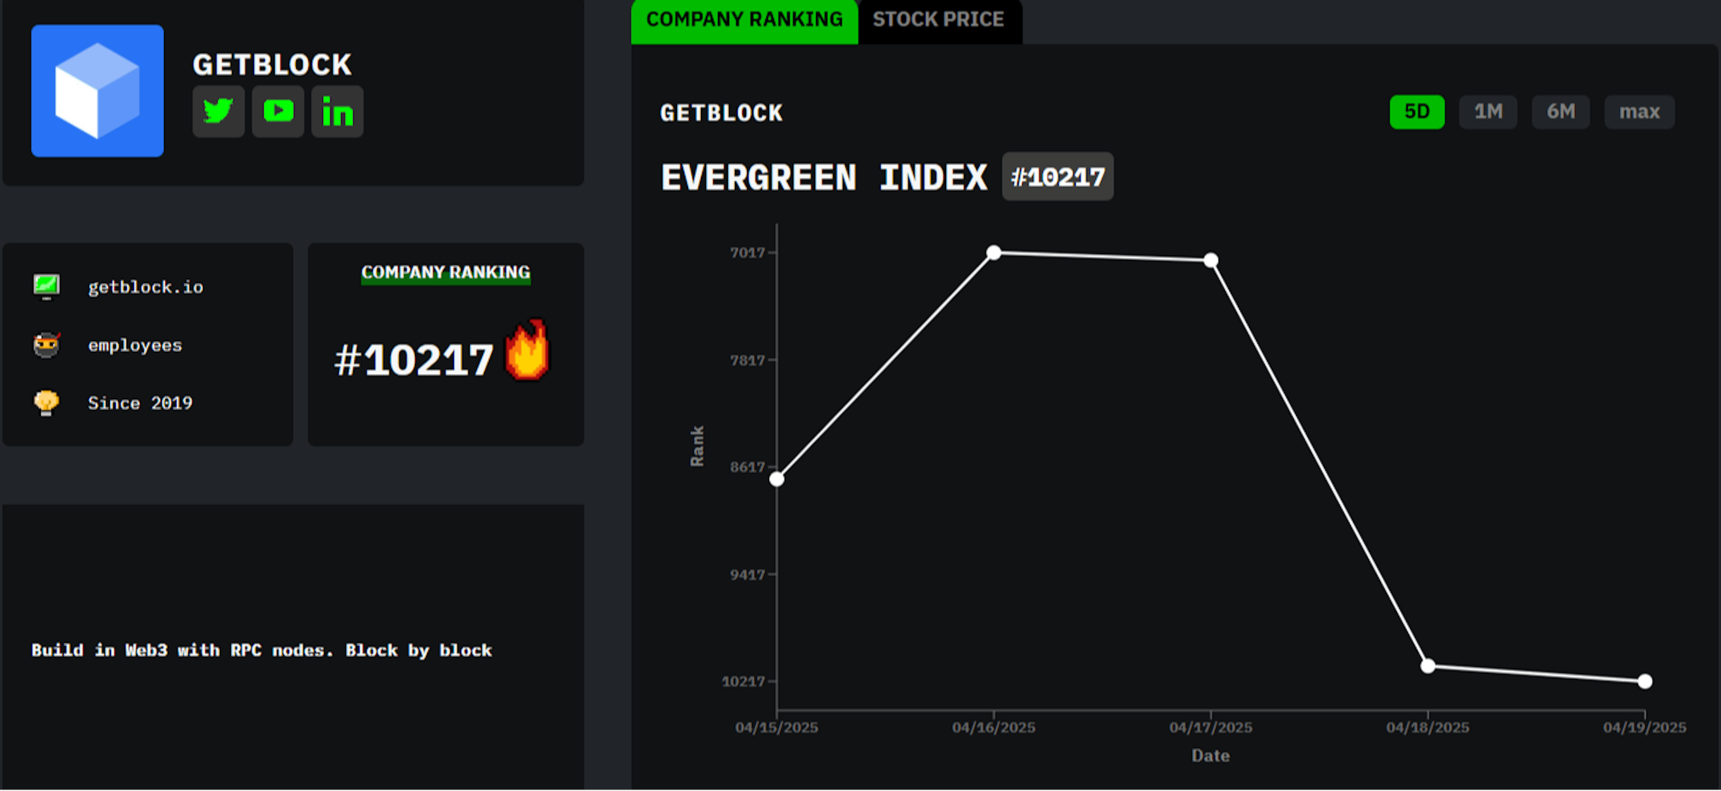
Task: Select the 5D time range
Action: [x=1416, y=112]
